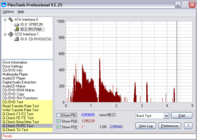197x140 pixels.
Task: Open Digital Audio Extraction
Action: point(19,82)
